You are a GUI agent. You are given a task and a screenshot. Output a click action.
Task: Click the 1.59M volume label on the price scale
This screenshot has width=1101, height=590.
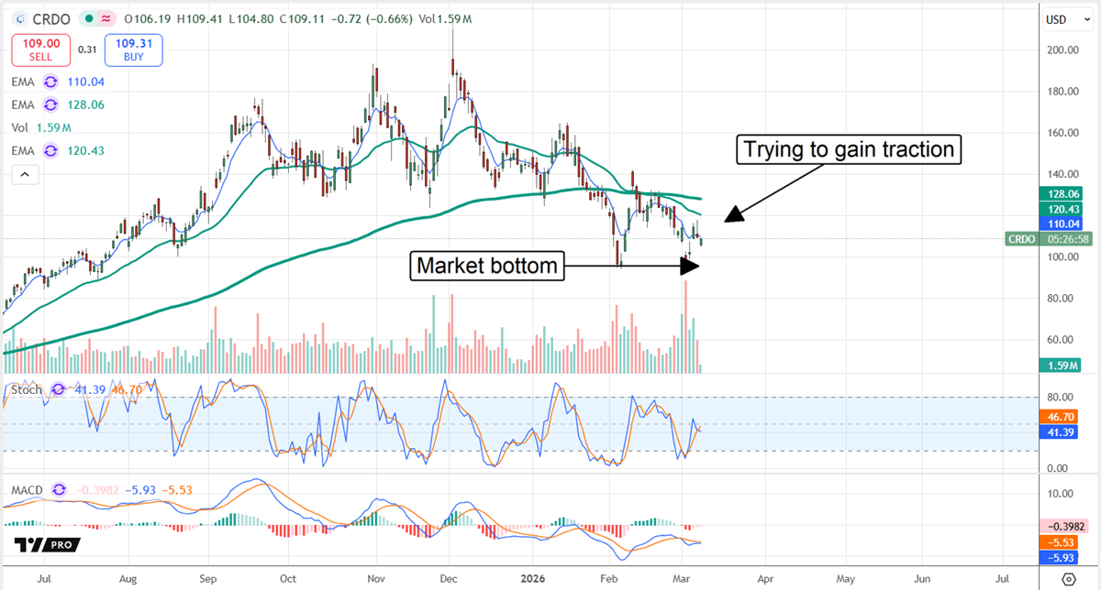[x=1060, y=365]
